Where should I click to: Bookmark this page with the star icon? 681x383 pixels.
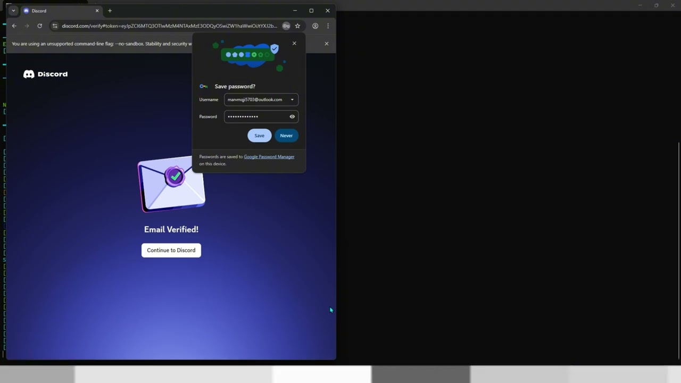(x=298, y=26)
